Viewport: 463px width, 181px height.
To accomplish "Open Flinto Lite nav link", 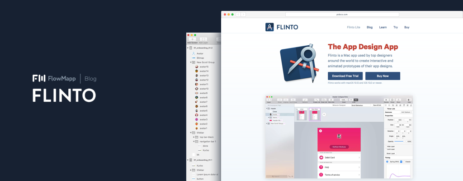I will [x=354, y=27].
